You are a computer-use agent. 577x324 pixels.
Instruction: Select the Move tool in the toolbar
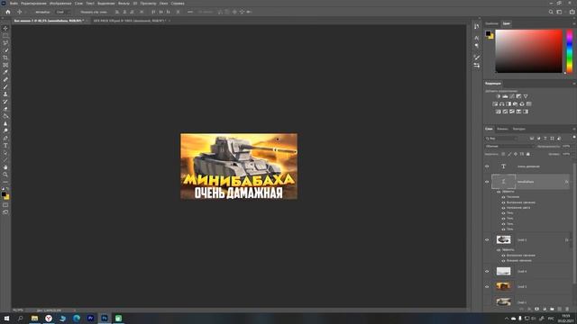pos(5,28)
